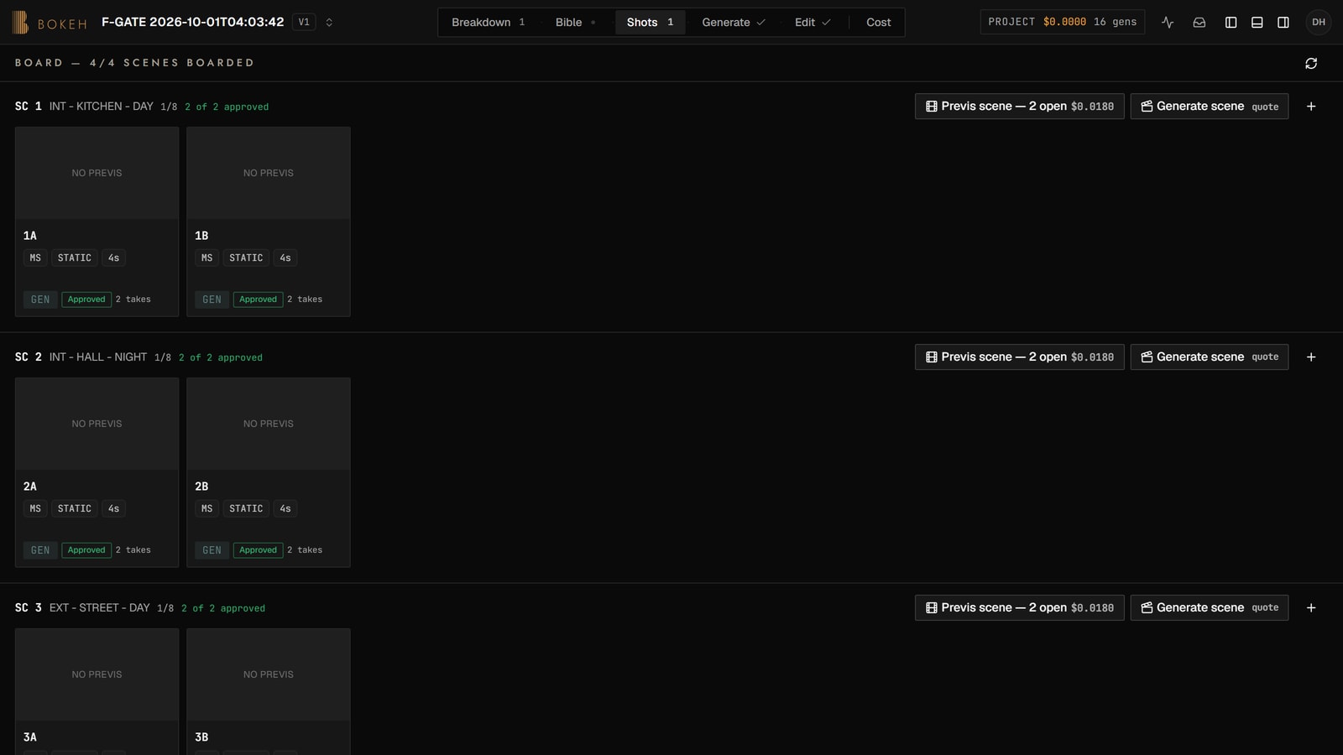Open the shot 3B previs thumbnail
The width and height of the screenshot is (1343, 755).
pos(269,675)
